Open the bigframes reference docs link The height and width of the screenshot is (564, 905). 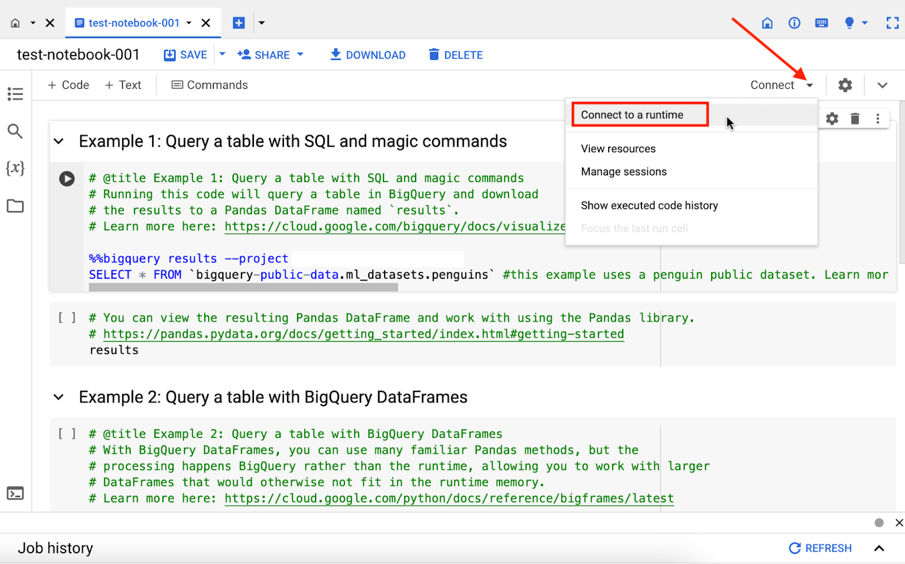(x=449, y=499)
